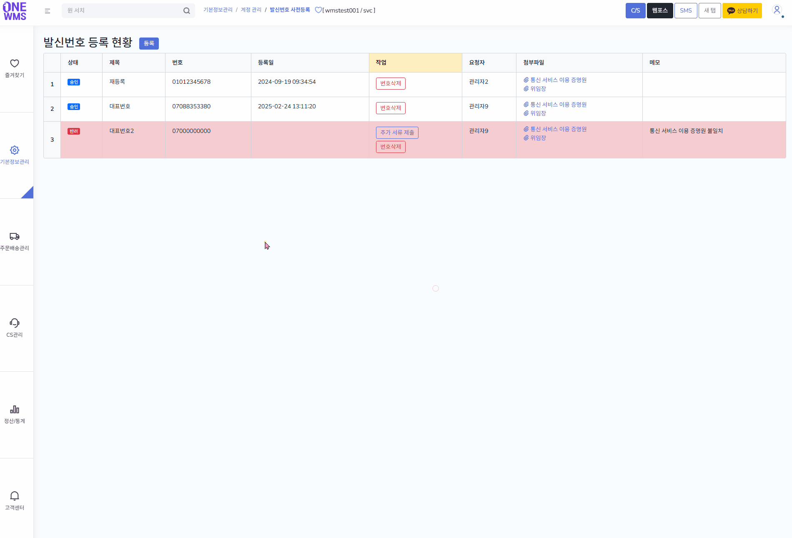792x538 pixels.
Task: Go to 계정 관리 breadcrumb
Action: (251, 10)
